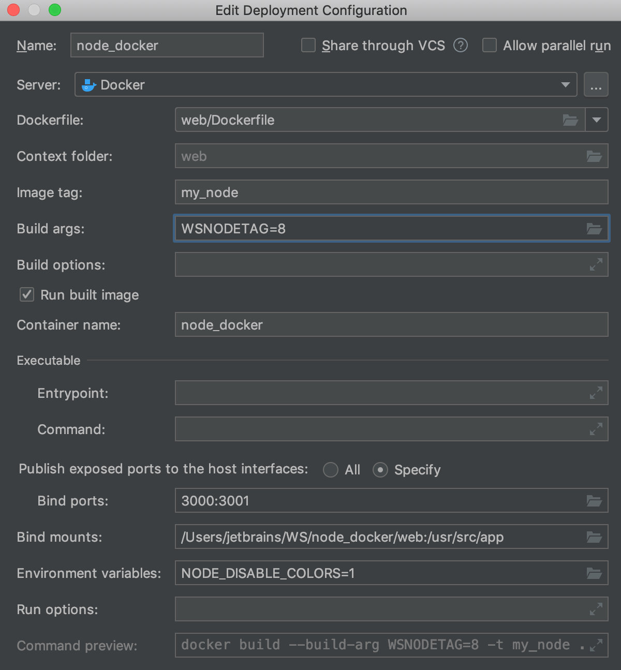Close the Edit Deployment Configuration window
Screen dimensions: 621x670
pyautogui.click(x=13, y=10)
